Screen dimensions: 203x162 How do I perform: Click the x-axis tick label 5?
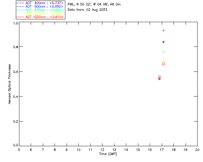pyautogui.click(x=19, y=150)
